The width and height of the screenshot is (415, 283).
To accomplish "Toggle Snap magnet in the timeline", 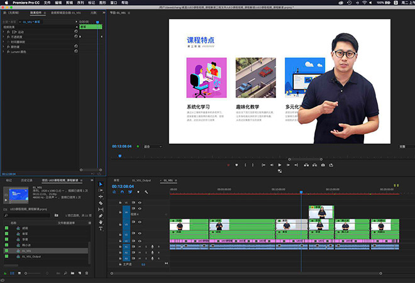I will click(x=121, y=192).
